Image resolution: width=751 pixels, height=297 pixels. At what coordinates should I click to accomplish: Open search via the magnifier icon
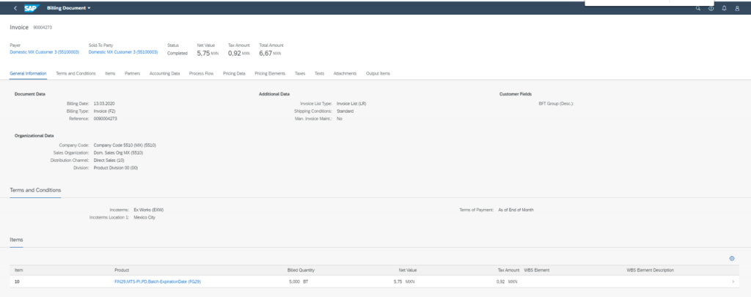point(698,8)
